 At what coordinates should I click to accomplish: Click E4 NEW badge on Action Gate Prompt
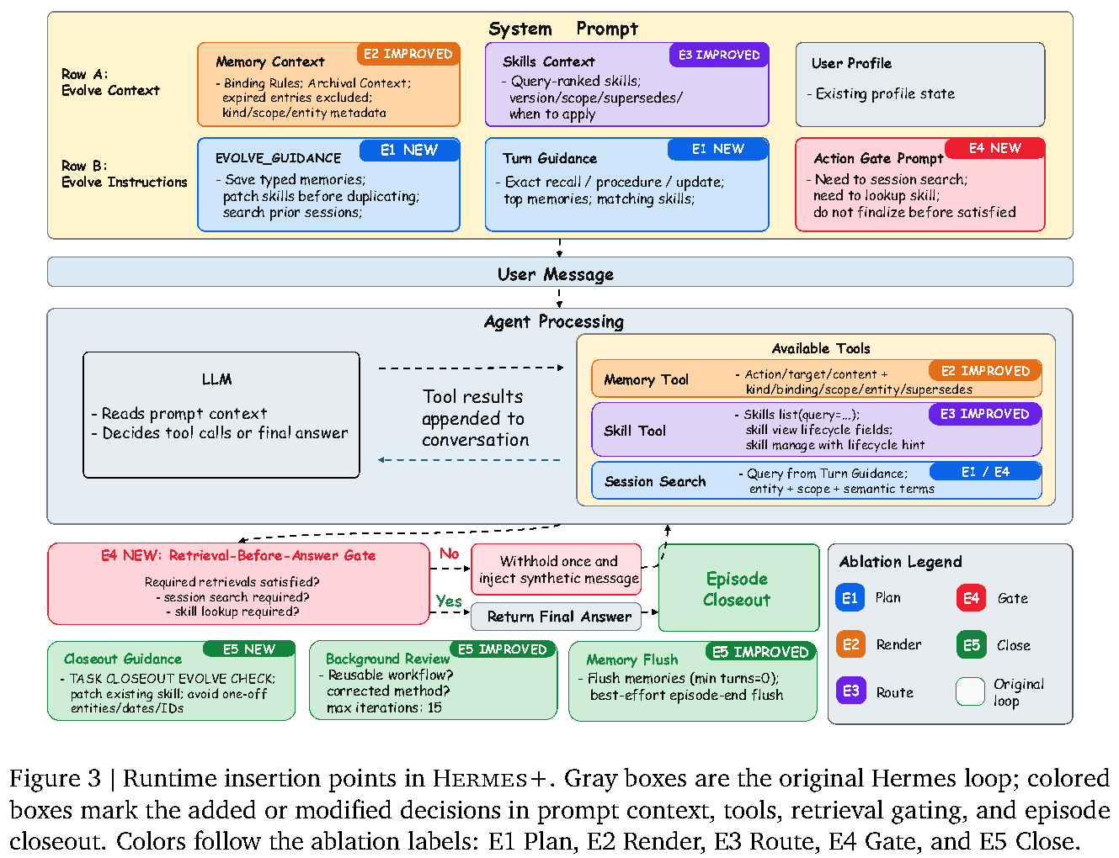tap(994, 148)
